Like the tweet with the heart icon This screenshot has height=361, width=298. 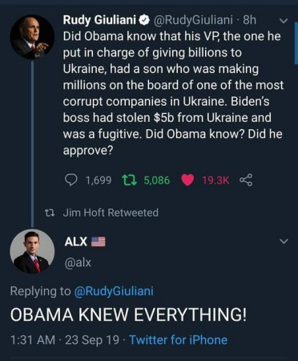pos(187,180)
